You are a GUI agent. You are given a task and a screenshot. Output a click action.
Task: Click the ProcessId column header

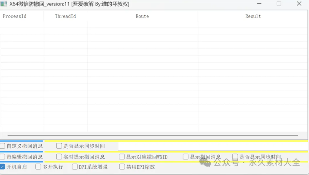click(x=22, y=16)
